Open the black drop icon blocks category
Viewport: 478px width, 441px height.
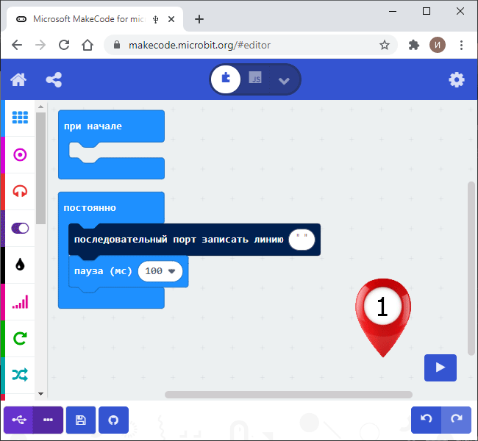(20, 265)
